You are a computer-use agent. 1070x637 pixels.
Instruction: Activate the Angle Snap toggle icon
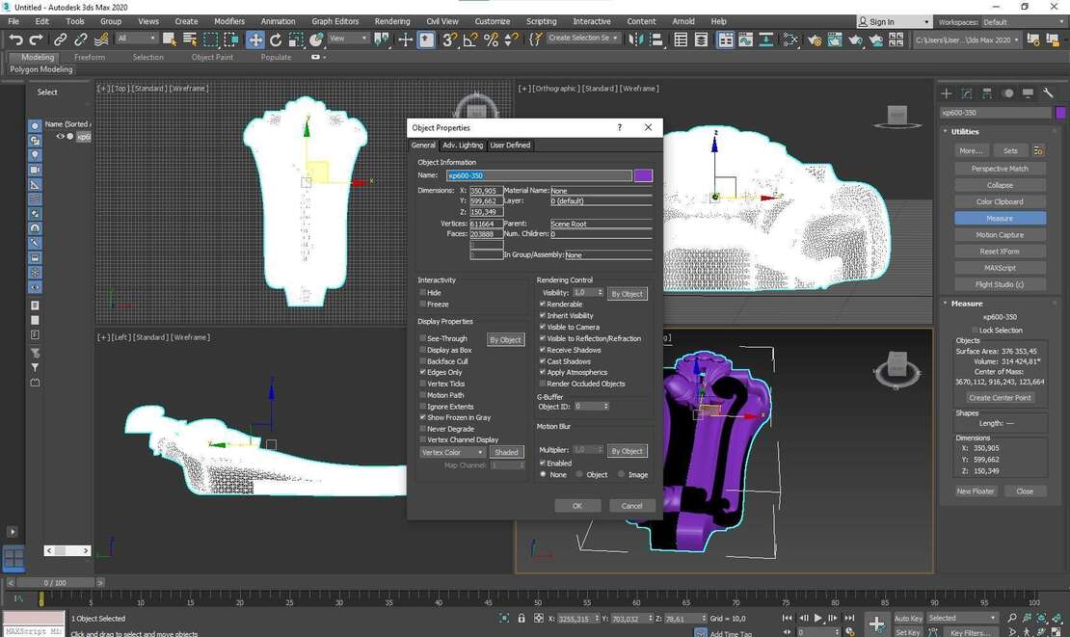(x=469, y=40)
